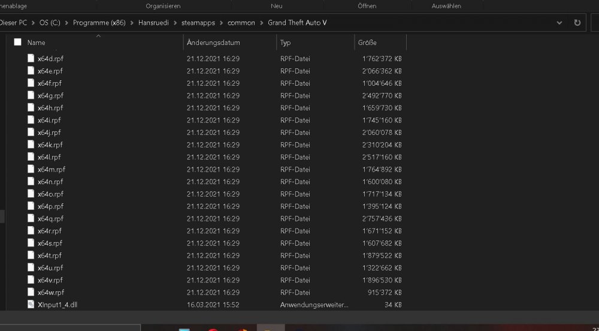
Task: Click the file icon of x64g.rpf
Action: click(x=31, y=95)
